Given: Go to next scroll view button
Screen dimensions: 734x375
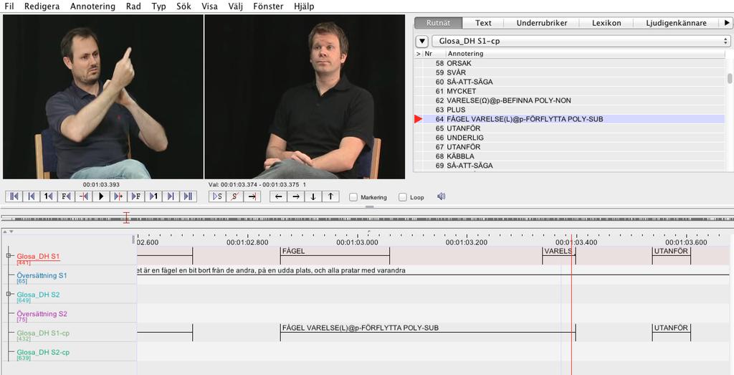Looking at the screenshot, I should click(x=171, y=196).
